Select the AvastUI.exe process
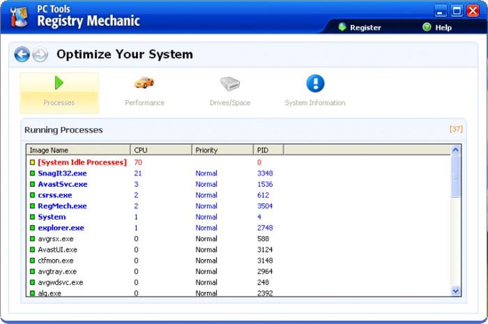Viewport: 488px width, 324px height. tap(238, 249)
